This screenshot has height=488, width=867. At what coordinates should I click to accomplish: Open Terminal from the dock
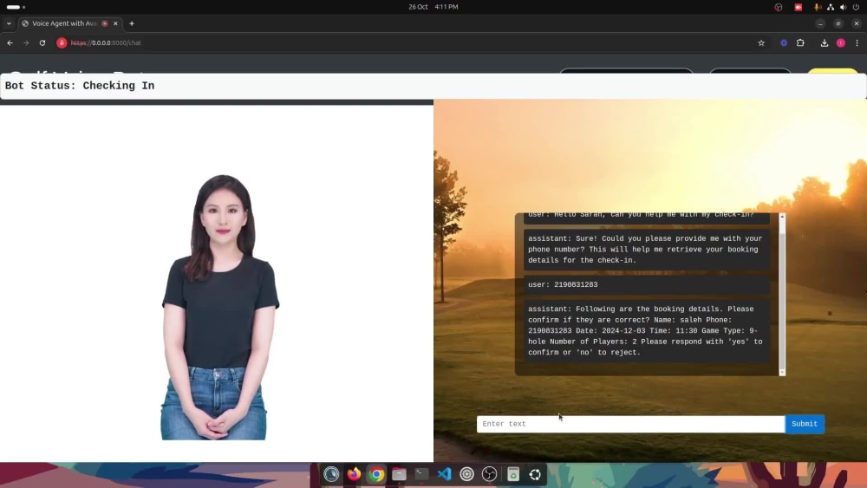coord(421,474)
